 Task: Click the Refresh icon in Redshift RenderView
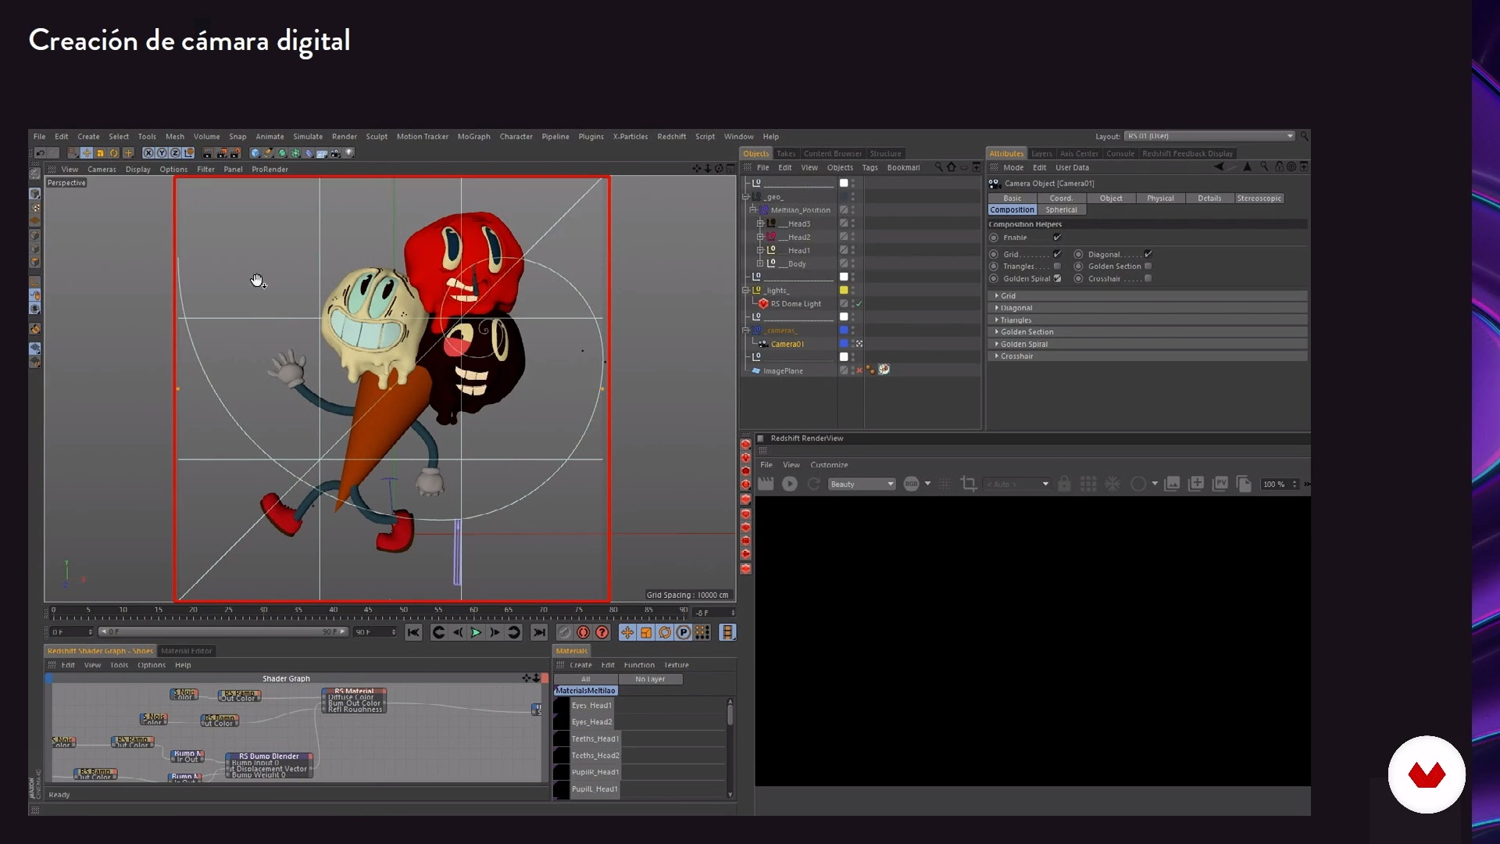tap(813, 485)
